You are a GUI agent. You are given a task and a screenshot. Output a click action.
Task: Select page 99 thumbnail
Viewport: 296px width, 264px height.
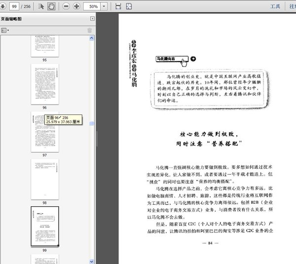point(45,226)
